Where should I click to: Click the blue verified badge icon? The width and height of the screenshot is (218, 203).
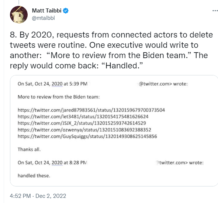click(x=66, y=11)
